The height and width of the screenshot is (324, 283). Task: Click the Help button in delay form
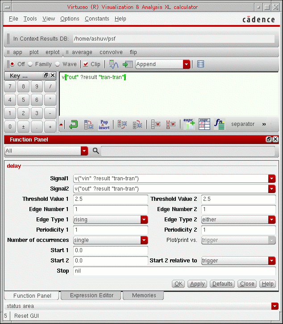267,284
